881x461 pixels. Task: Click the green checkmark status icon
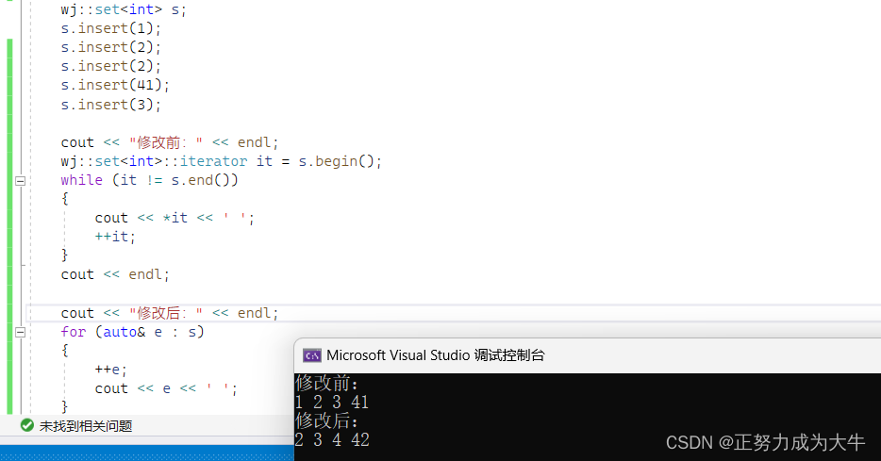27,425
